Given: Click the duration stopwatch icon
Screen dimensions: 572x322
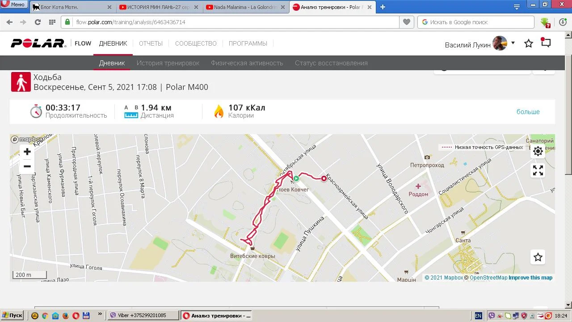Looking at the screenshot, I should 36,111.
